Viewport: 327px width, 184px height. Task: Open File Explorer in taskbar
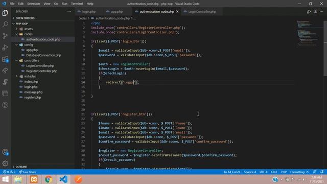tap(18, 179)
